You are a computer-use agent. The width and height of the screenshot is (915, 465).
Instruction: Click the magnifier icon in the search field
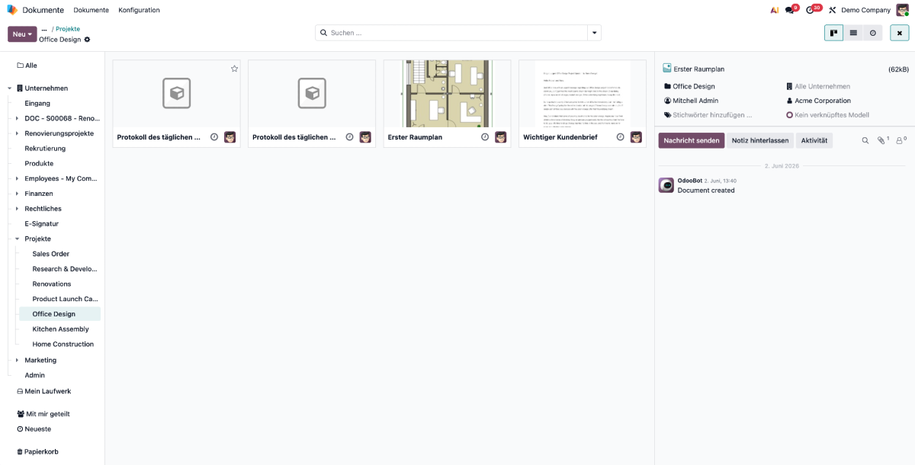coord(323,33)
